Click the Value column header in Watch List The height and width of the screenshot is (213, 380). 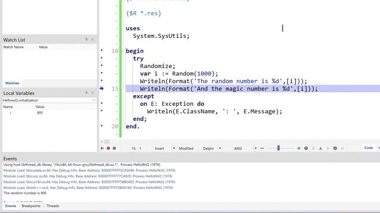click(x=43, y=47)
